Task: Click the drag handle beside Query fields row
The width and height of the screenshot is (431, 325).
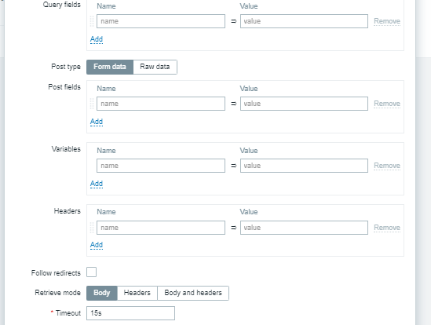Action: click(92, 21)
